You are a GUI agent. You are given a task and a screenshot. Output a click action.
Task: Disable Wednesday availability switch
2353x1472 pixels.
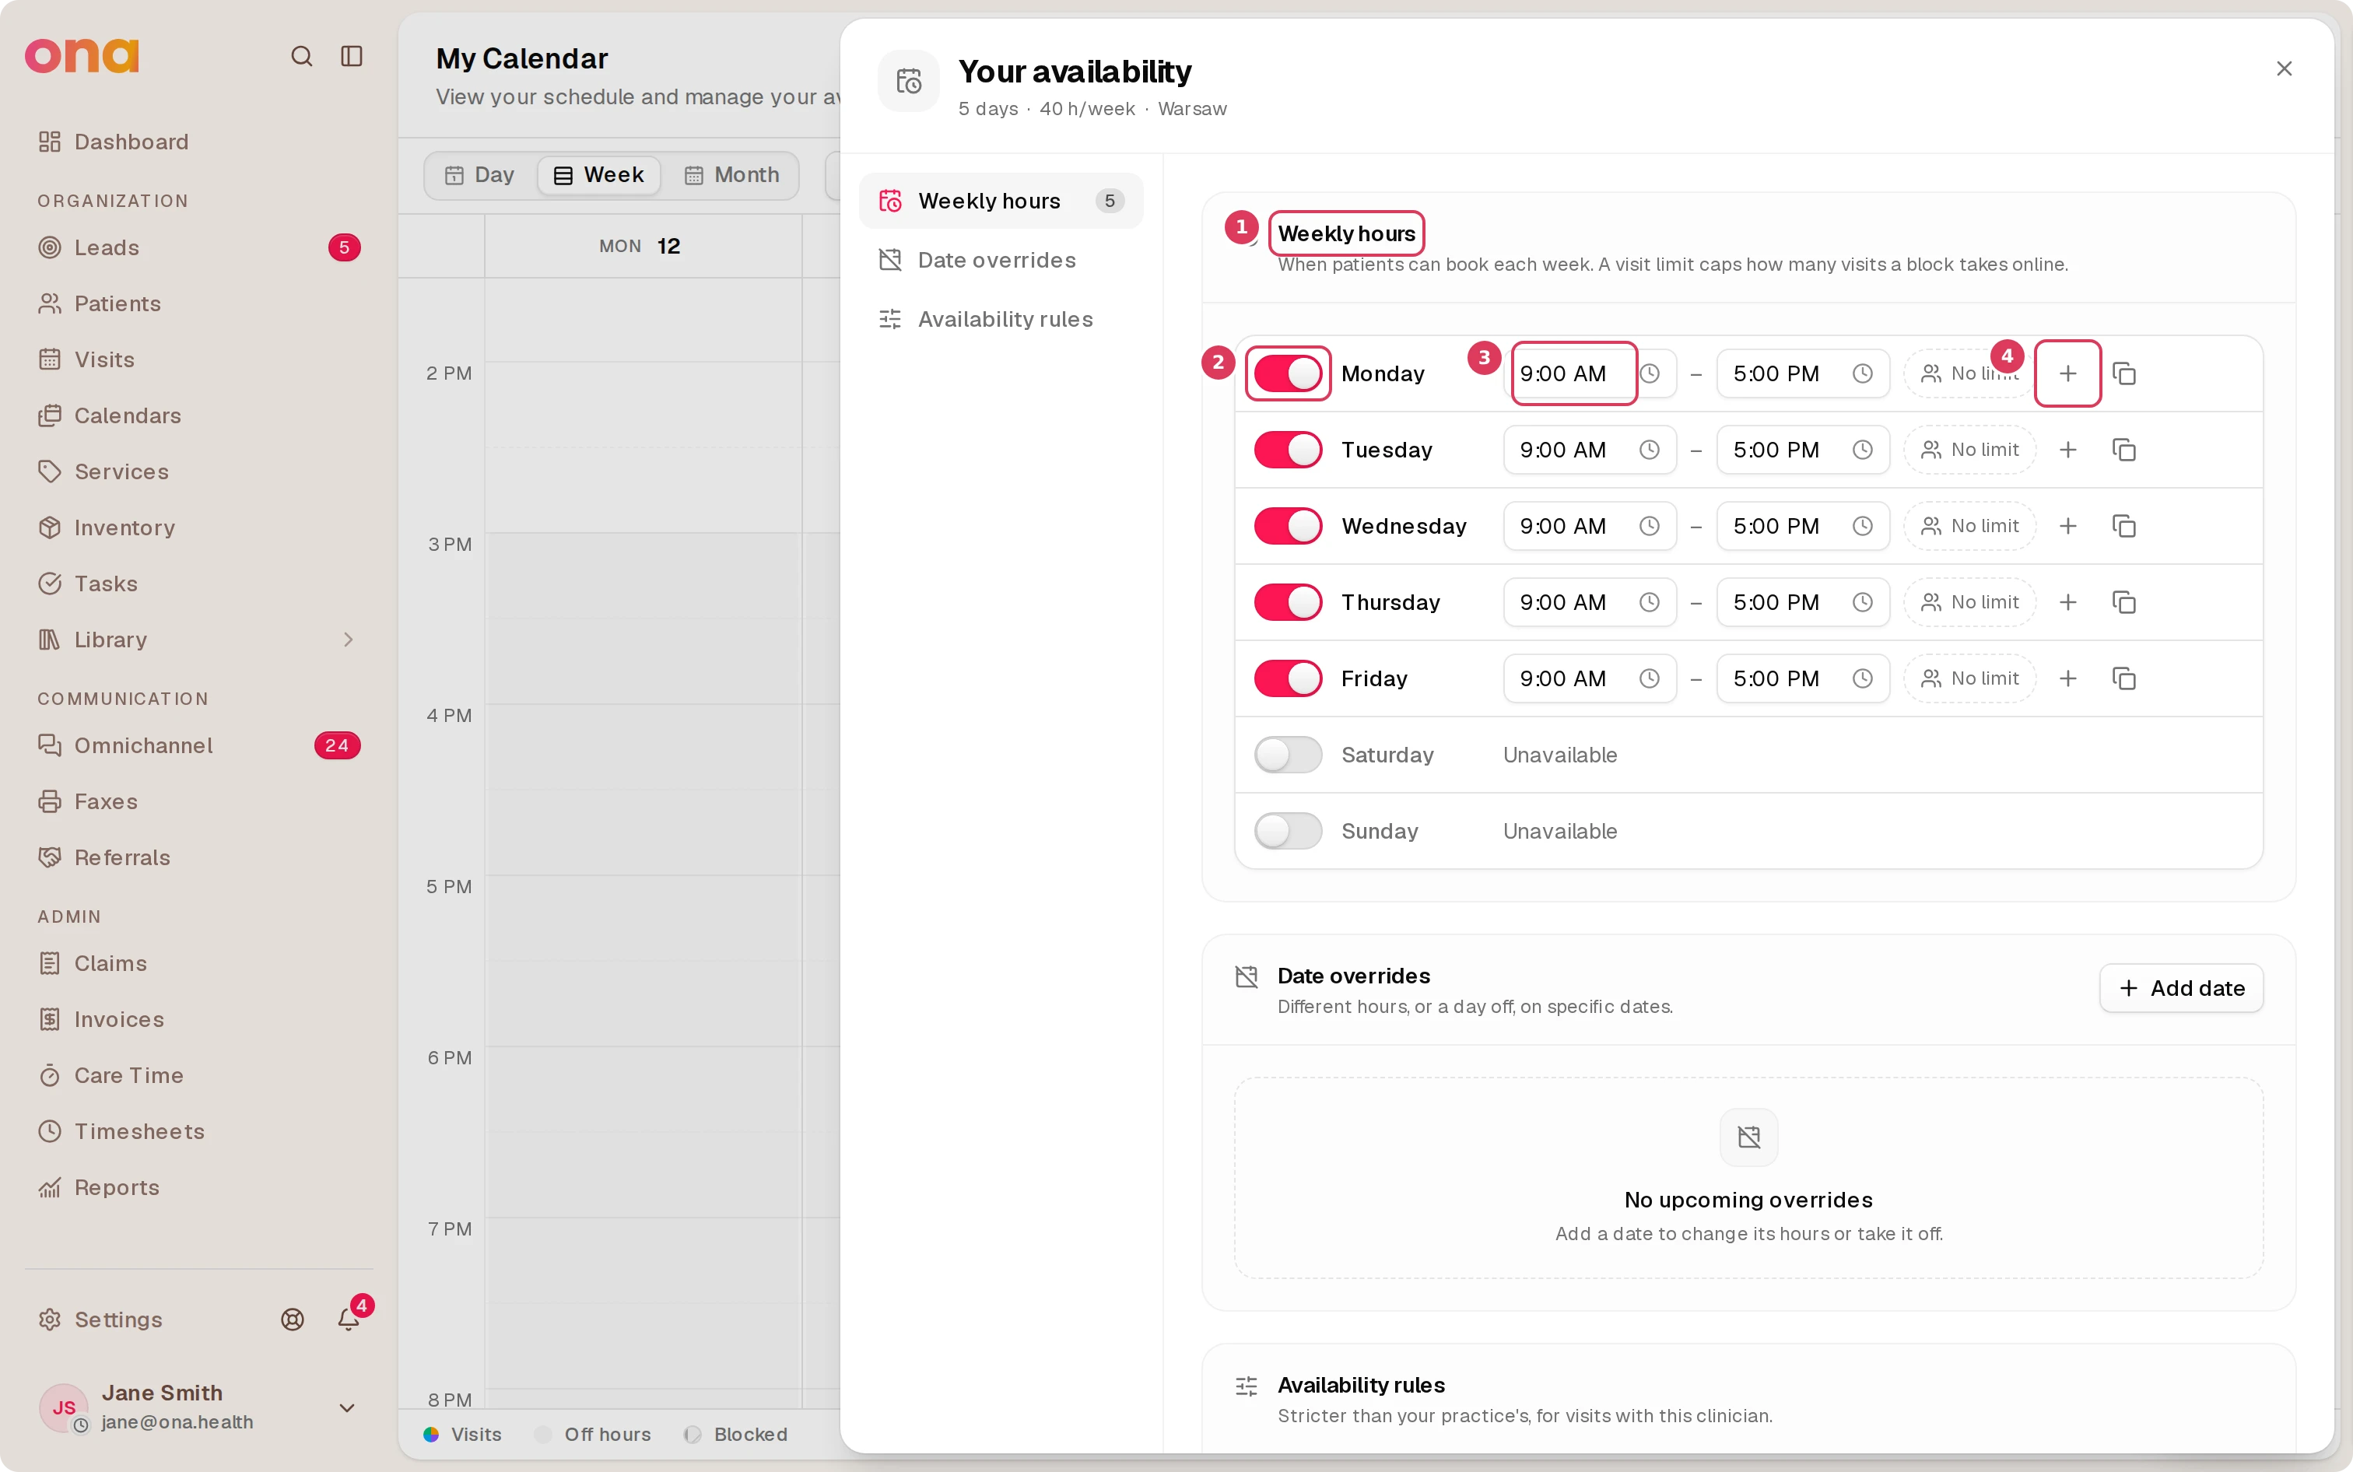click(1287, 526)
